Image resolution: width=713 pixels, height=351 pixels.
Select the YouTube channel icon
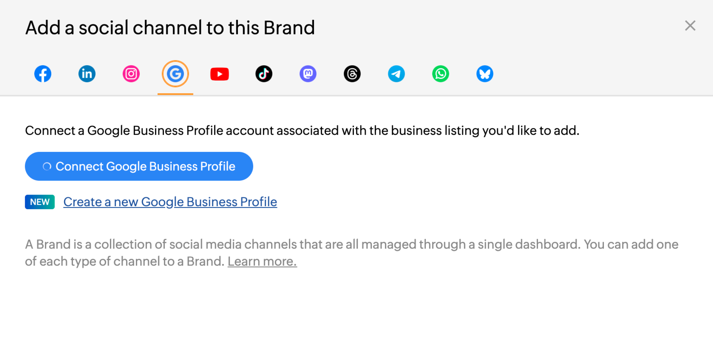[x=220, y=74]
